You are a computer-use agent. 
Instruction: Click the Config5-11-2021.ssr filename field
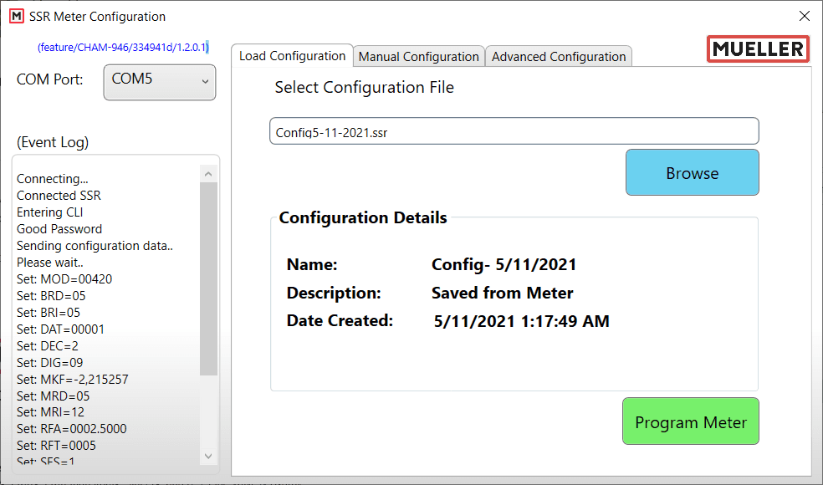[514, 130]
